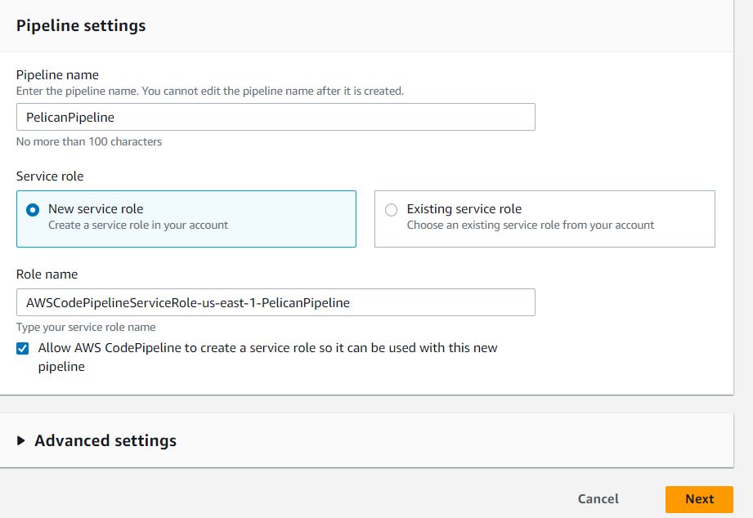This screenshot has height=518, width=753.
Task: Click the 'Service role' section label
Action: tap(50, 176)
